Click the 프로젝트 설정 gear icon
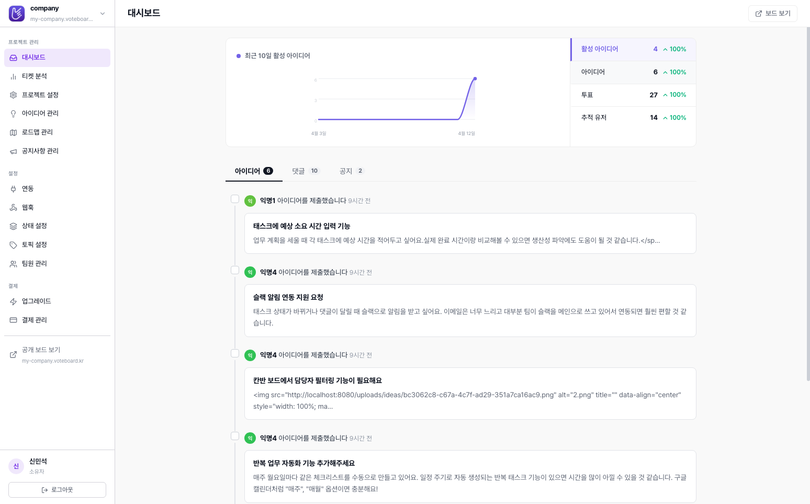This screenshot has width=810, height=504. point(14,95)
